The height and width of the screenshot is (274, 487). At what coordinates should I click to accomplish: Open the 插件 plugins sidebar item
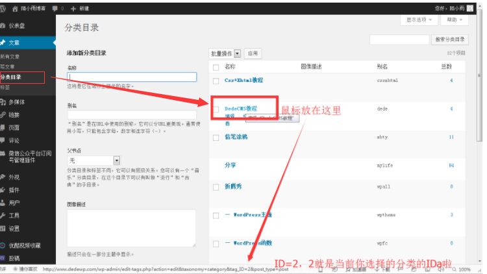click(14, 190)
